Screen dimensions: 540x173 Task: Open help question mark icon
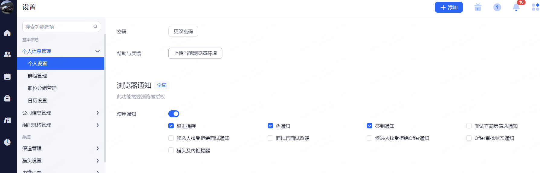[497, 7]
